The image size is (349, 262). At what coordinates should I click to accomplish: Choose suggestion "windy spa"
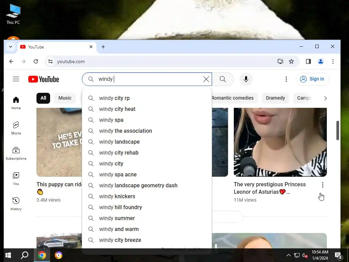[x=147, y=120]
